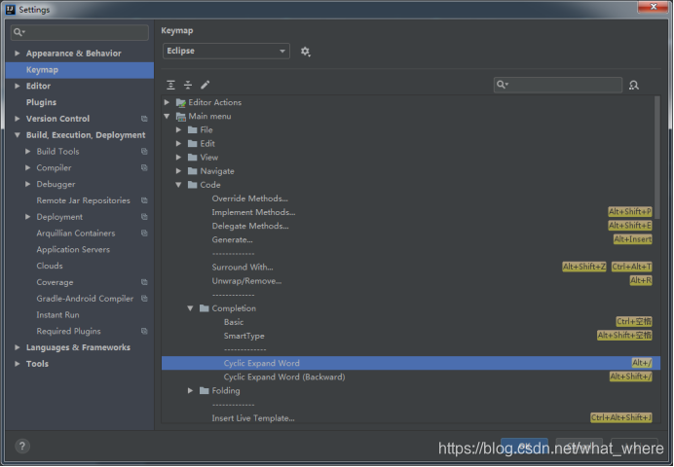Viewport: 674px width, 467px height.
Task: Expand Appearance & Behavior section
Action: (x=18, y=54)
